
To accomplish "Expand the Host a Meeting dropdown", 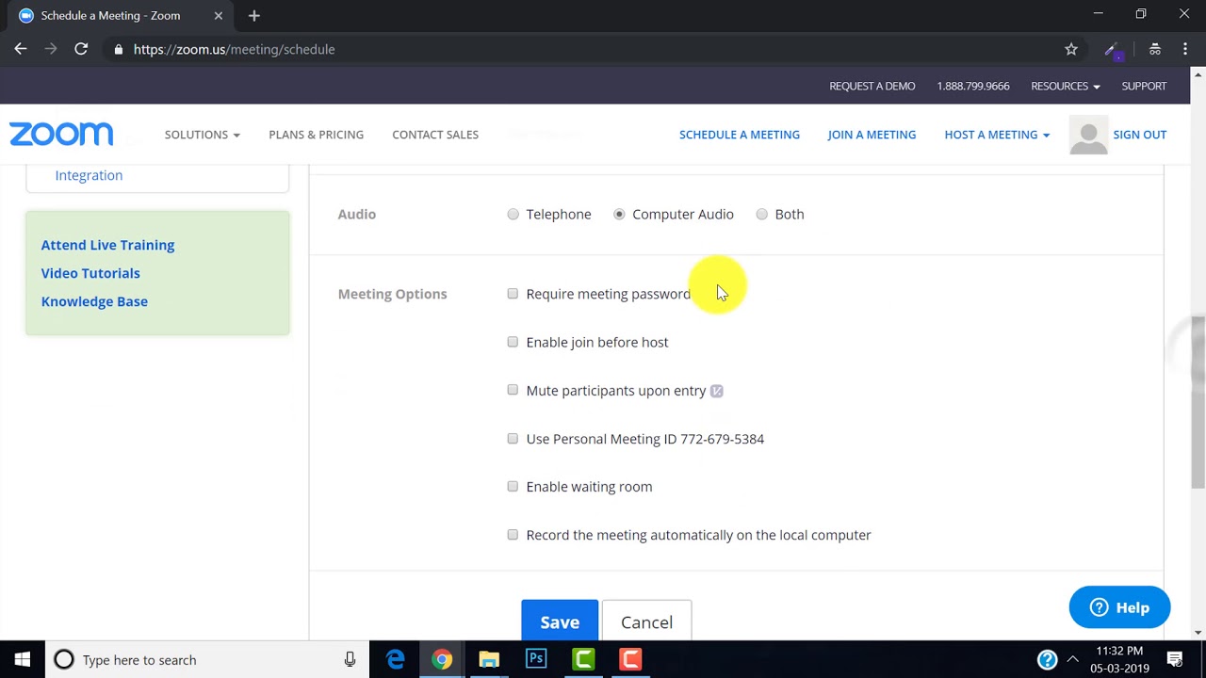I will [x=997, y=135].
